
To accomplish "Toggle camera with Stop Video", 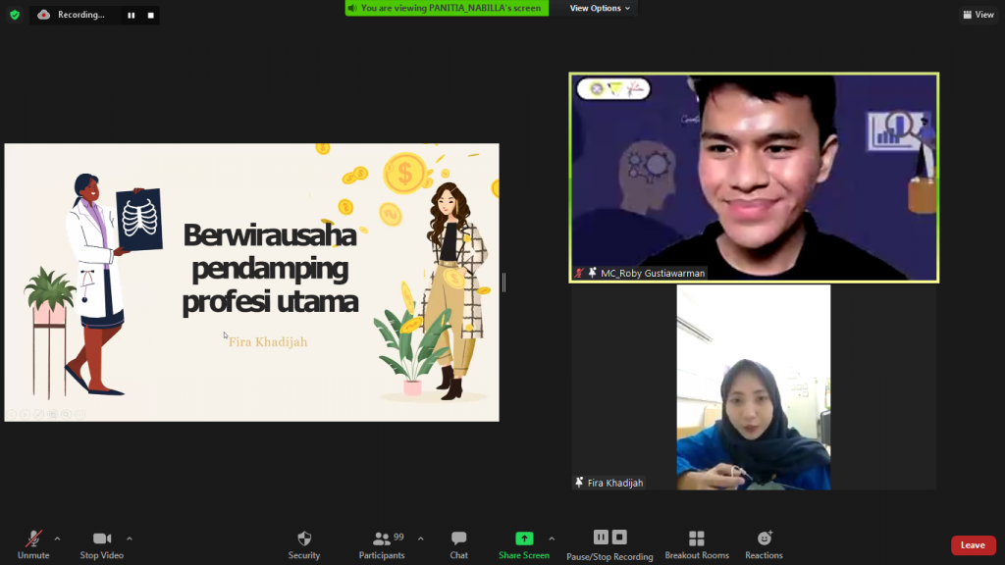I will pos(101,539).
